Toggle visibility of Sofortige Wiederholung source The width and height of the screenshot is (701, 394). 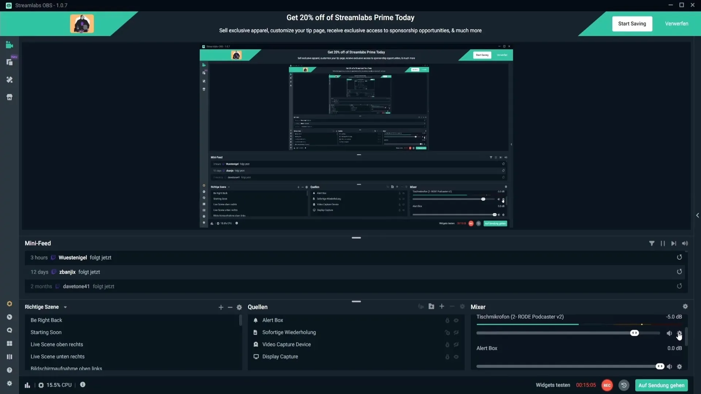456,332
